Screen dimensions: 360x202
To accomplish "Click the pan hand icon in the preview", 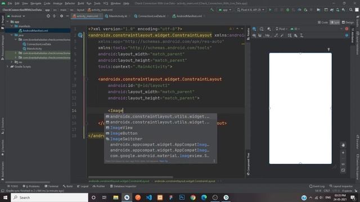I will coord(343,145).
